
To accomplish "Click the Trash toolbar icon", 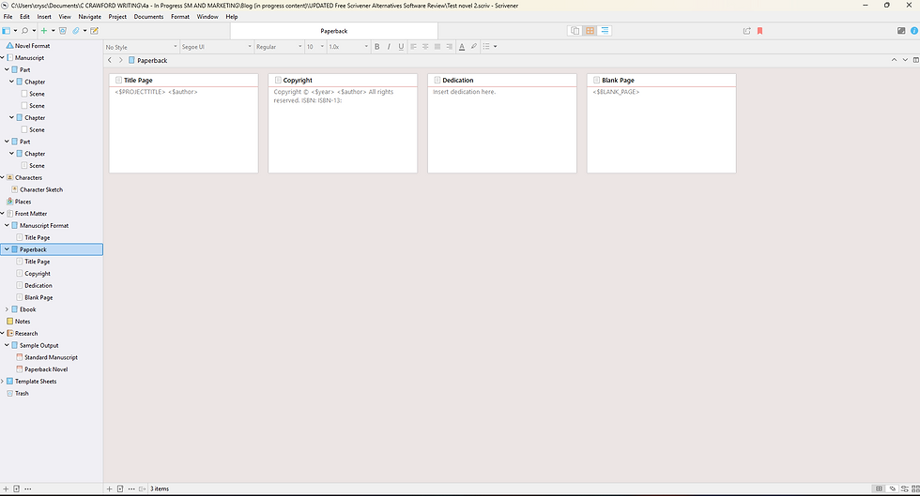I will (x=63, y=31).
